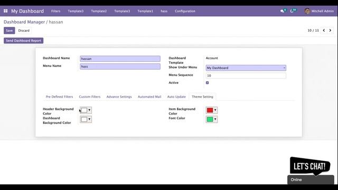Open the Let's Chat bubble
Image resolution: width=338 pixels, height=190 pixels.
click(x=310, y=166)
